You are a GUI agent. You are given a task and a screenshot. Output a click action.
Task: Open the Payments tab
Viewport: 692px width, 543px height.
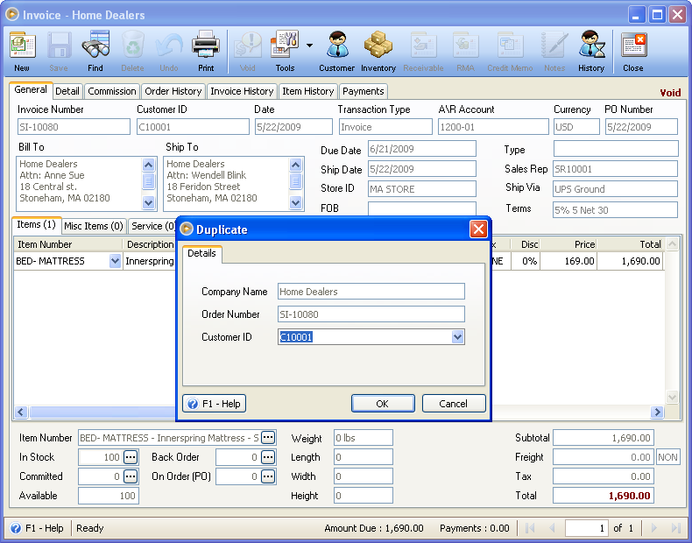(364, 91)
